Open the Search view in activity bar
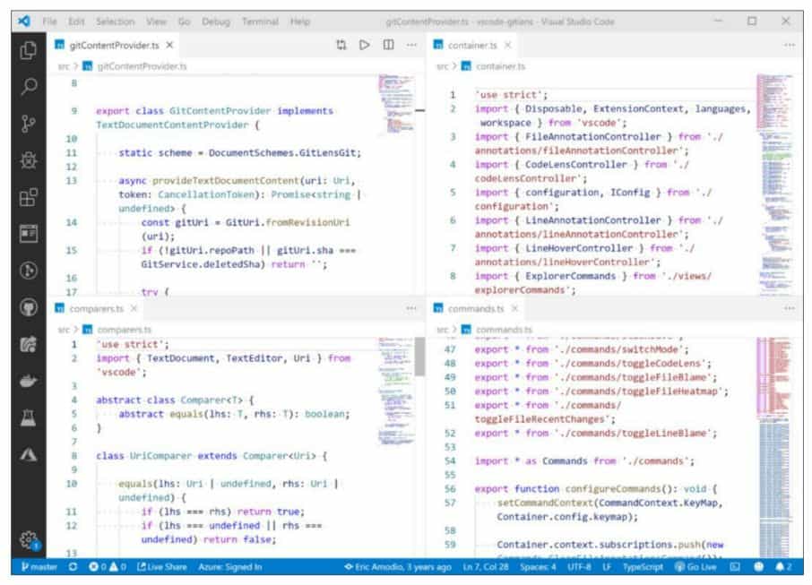This screenshot has height=585, width=812. [29, 87]
